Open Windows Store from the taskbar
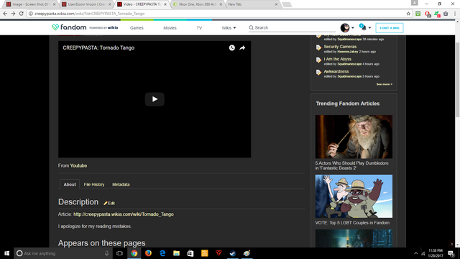Viewport: 460px width, 259px height. tap(190, 253)
